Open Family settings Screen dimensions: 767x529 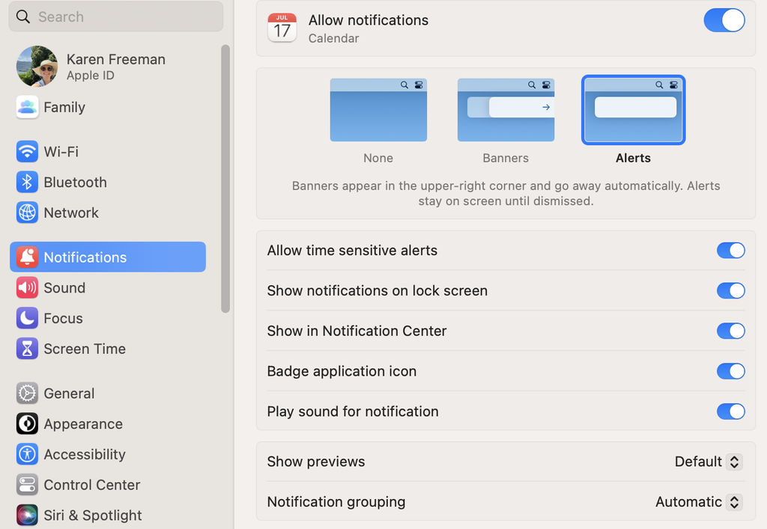[63, 107]
